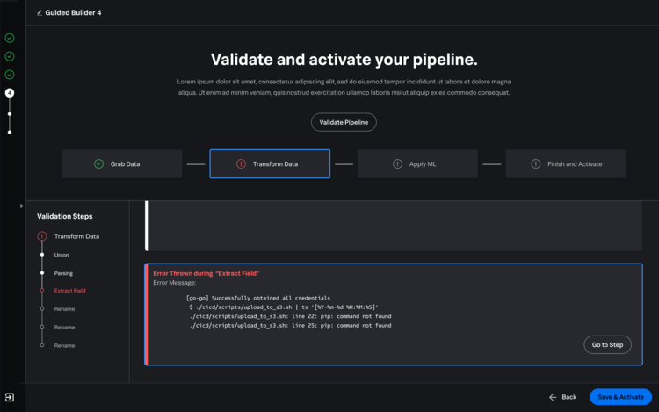The width and height of the screenshot is (659, 412).
Task: Click the Validate Pipeline button
Action: pos(344,122)
